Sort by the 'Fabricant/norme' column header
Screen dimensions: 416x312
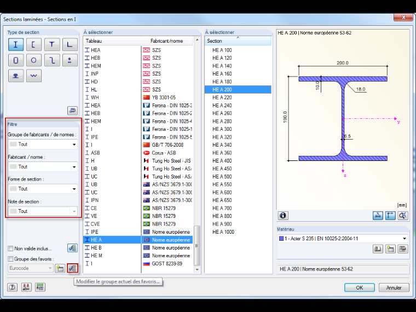point(166,41)
